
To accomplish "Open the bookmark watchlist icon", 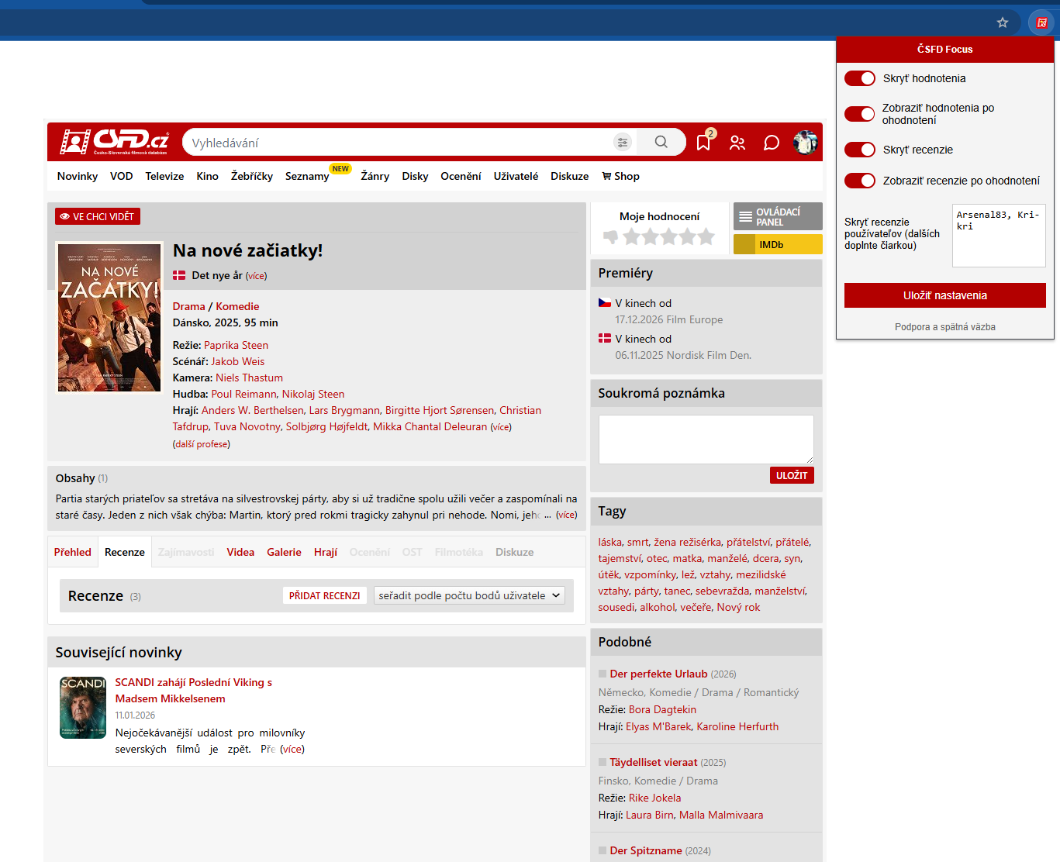I will [x=703, y=143].
